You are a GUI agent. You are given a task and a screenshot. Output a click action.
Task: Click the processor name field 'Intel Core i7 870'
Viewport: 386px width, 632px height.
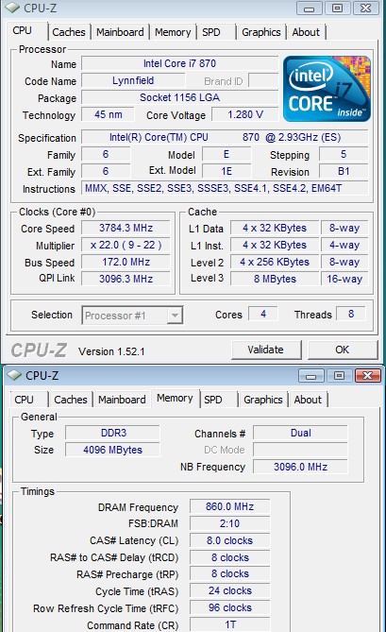click(x=179, y=63)
